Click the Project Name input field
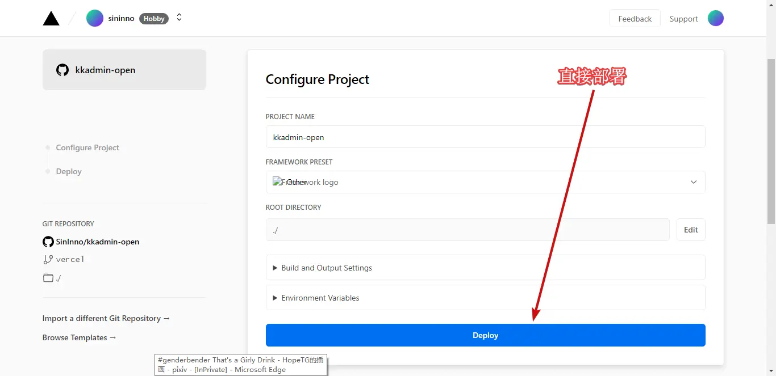776x376 pixels. click(x=485, y=137)
